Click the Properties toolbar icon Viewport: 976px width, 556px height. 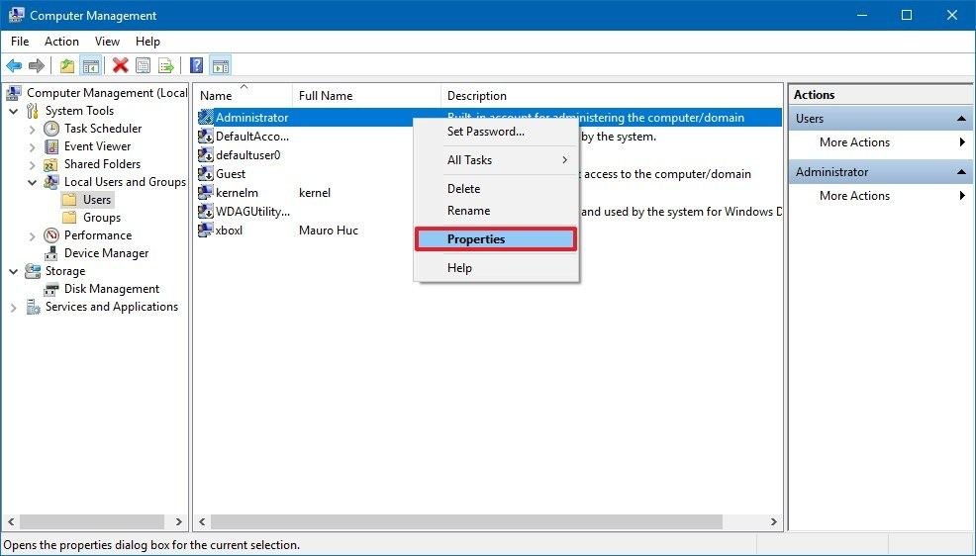point(144,66)
